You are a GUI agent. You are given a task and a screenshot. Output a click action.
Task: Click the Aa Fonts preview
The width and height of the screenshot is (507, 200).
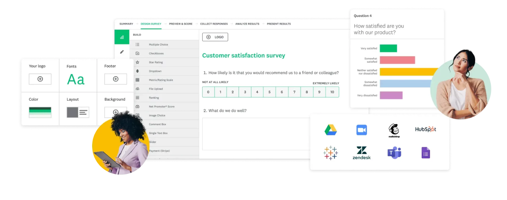pos(76,80)
